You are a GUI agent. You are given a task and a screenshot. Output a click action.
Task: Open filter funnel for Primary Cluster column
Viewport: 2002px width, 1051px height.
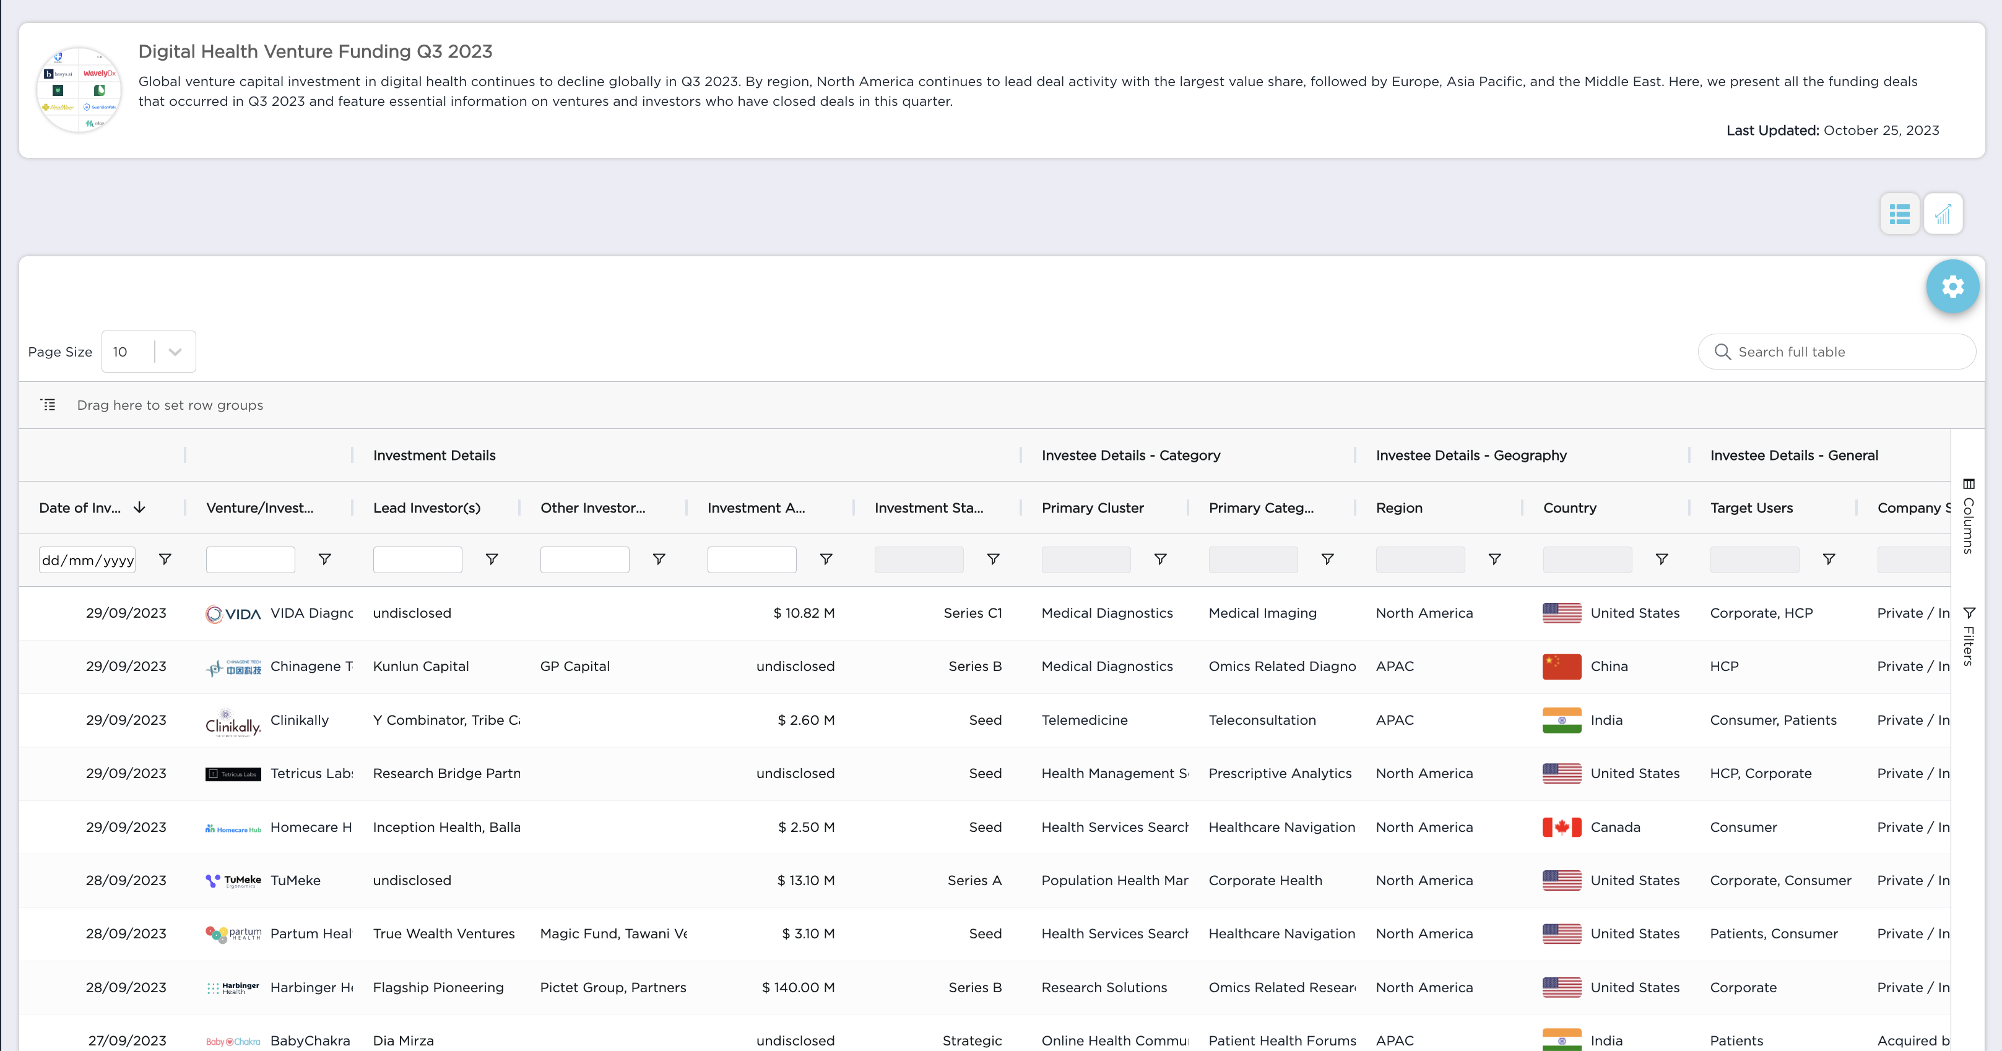[x=1160, y=560]
